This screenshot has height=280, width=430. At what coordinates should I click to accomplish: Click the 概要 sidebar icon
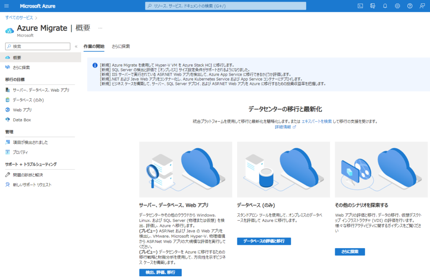click(x=8, y=58)
